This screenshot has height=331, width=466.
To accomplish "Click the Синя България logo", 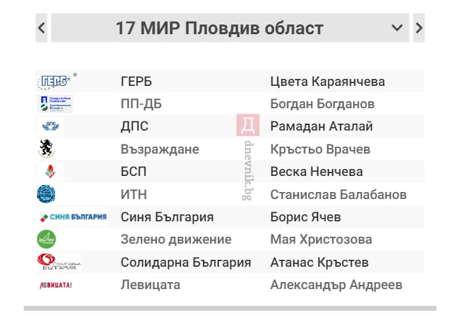I will [73, 216].
